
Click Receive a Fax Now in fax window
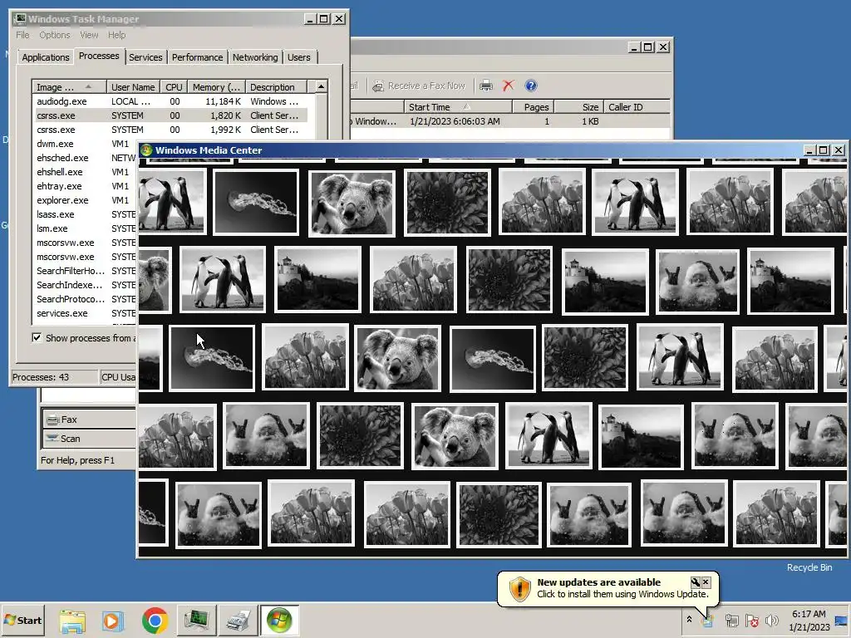(x=419, y=86)
